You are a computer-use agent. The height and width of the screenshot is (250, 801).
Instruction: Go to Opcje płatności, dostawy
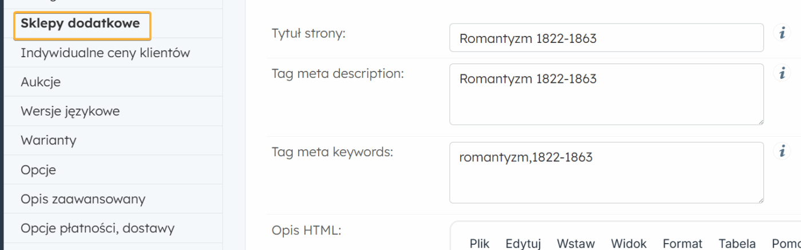(x=97, y=229)
